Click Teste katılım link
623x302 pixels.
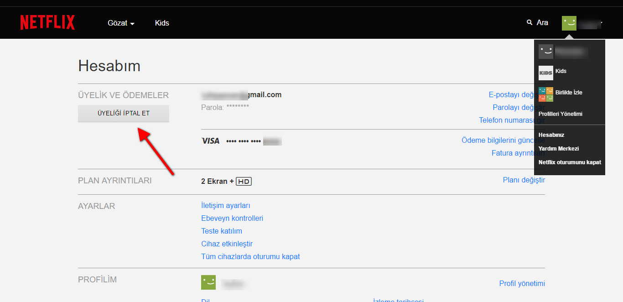click(x=222, y=231)
